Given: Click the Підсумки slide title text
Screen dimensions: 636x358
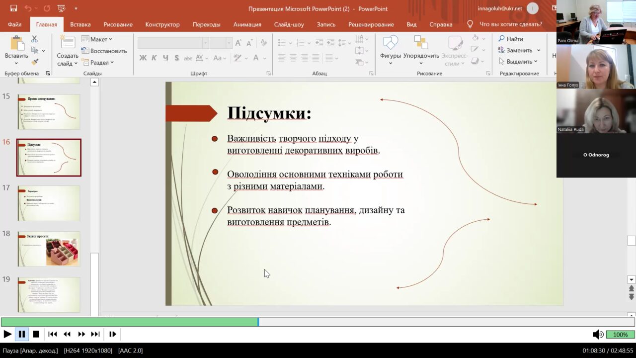Looking at the screenshot, I should [x=269, y=113].
